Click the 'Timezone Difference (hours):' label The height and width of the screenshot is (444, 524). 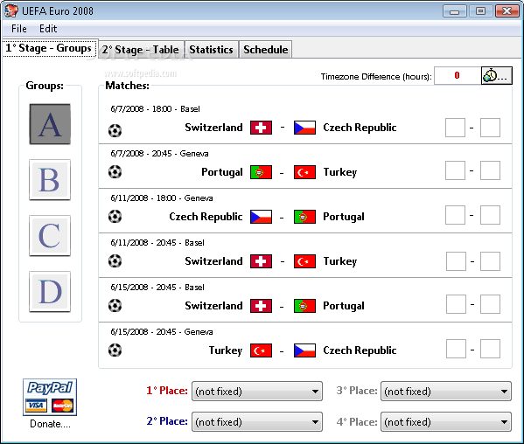pyautogui.click(x=376, y=77)
